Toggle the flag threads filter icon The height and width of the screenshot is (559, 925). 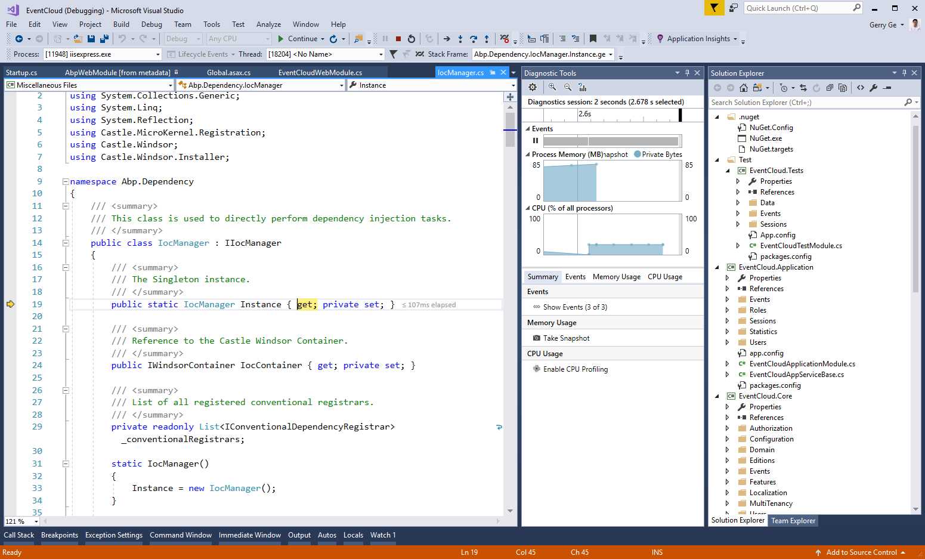pyautogui.click(x=393, y=54)
